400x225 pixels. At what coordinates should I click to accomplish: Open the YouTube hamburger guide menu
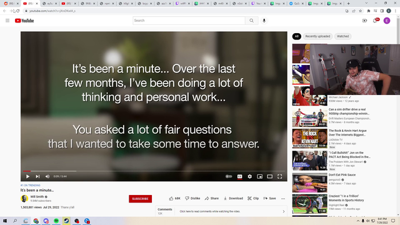point(7,21)
